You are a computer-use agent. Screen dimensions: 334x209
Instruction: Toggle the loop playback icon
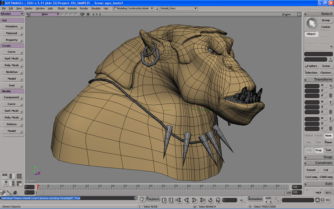(210, 200)
